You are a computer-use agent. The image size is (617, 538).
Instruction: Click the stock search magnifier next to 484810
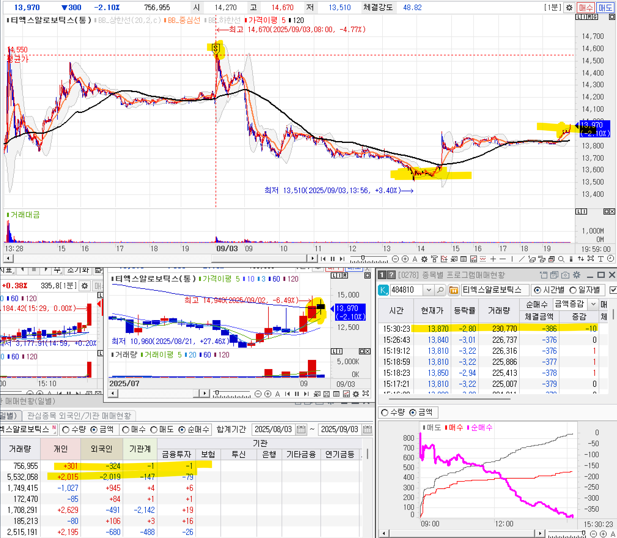click(440, 290)
